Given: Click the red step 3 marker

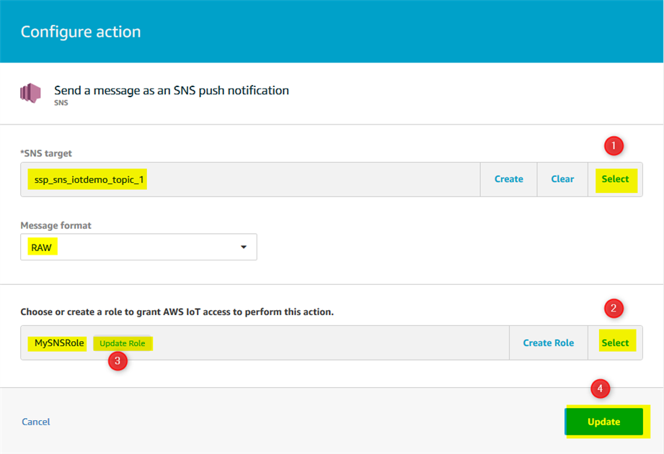Looking at the screenshot, I should click(x=118, y=361).
